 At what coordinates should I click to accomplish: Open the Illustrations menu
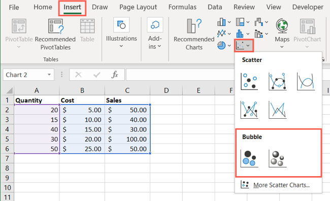pos(121,32)
